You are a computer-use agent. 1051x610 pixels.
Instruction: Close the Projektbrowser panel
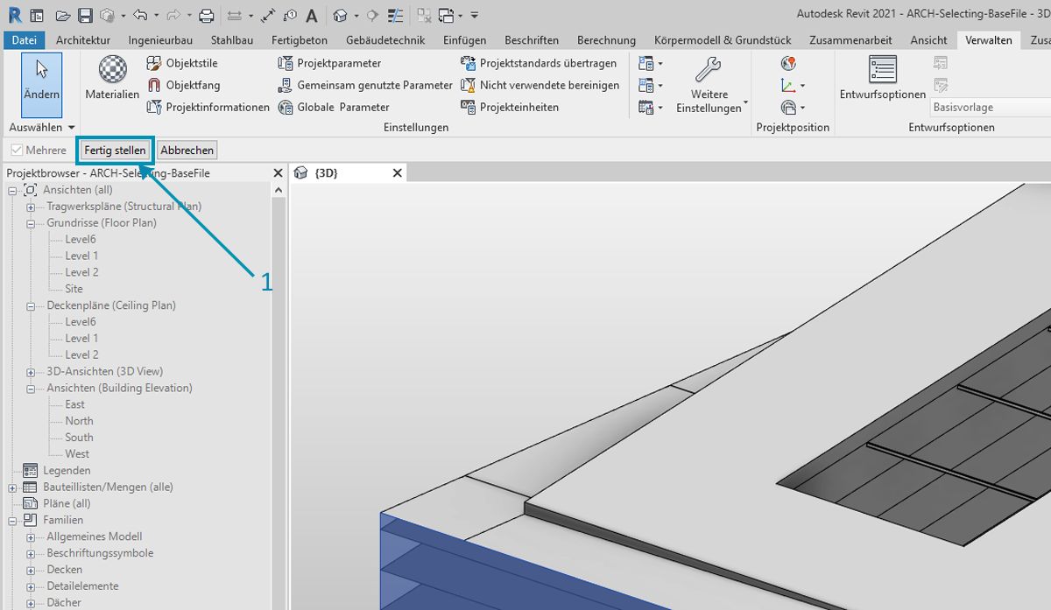(x=278, y=173)
